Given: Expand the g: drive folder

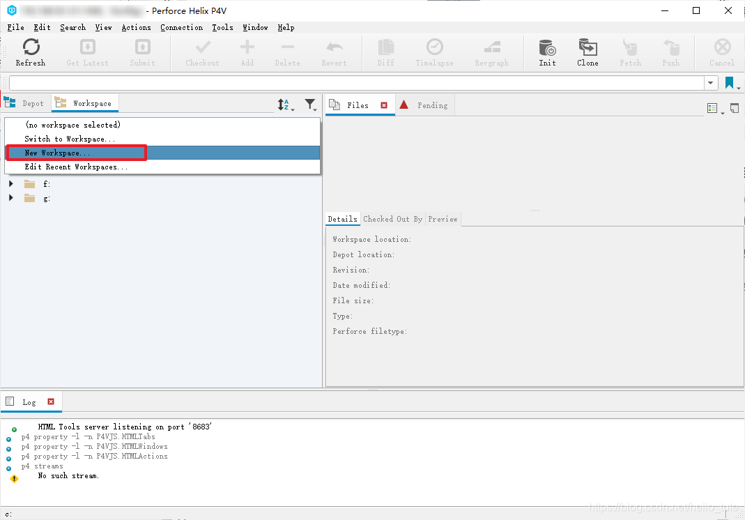Looking at the screenshot, I should [x=11, y=198].
